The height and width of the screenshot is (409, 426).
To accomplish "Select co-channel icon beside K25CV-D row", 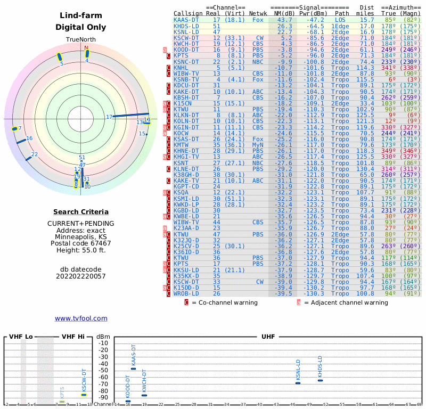I will pyautogui.click(x=168, y=246).
